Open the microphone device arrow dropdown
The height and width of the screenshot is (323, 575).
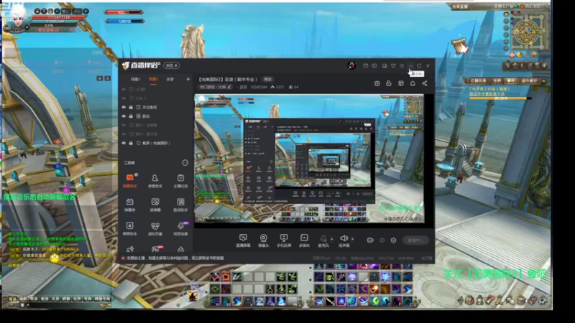(332, 239)
